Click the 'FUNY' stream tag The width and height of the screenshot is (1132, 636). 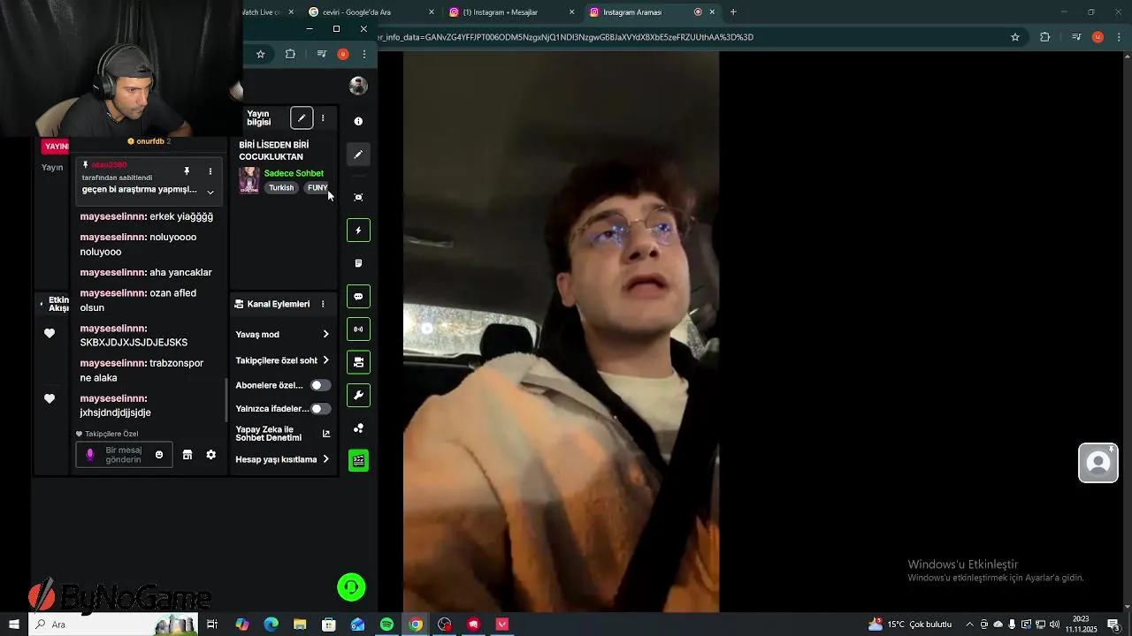point(317,188)
